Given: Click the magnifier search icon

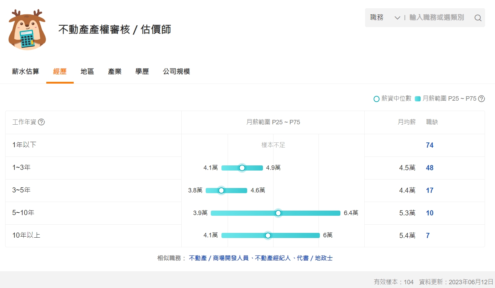Looking at the screenshot, I should (478, 18).
